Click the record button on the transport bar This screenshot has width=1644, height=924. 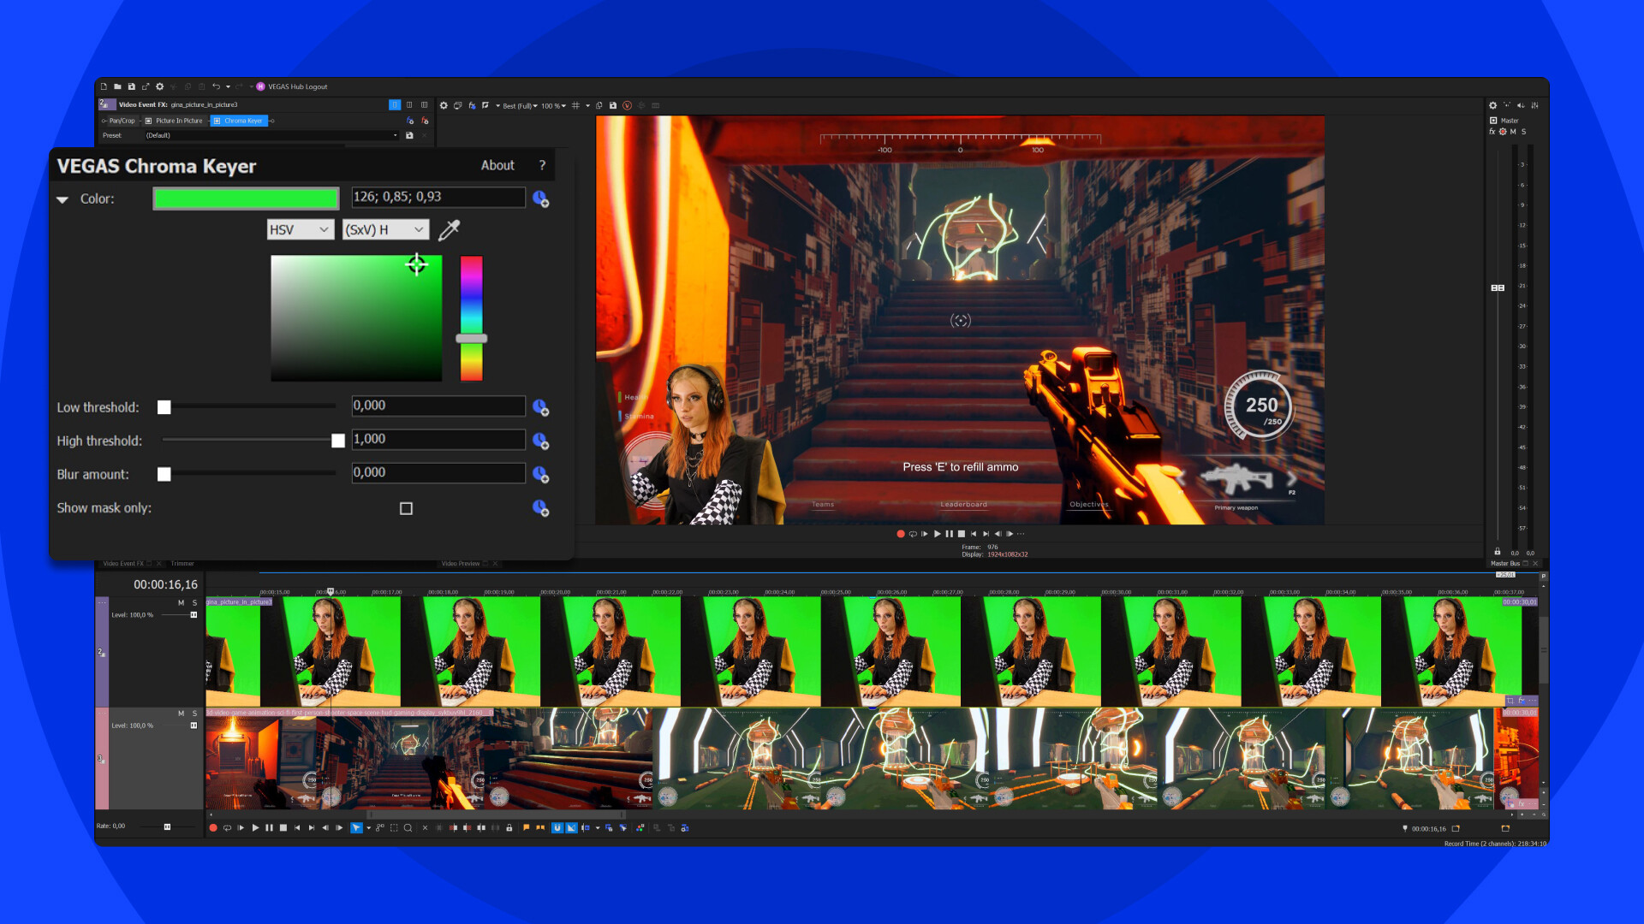tap(213, 827)
